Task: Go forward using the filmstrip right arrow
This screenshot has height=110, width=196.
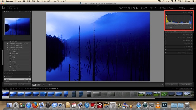Action: point(16,89)
